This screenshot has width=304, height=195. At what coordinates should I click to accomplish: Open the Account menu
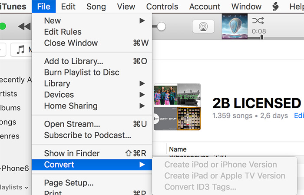click(205, 7)
